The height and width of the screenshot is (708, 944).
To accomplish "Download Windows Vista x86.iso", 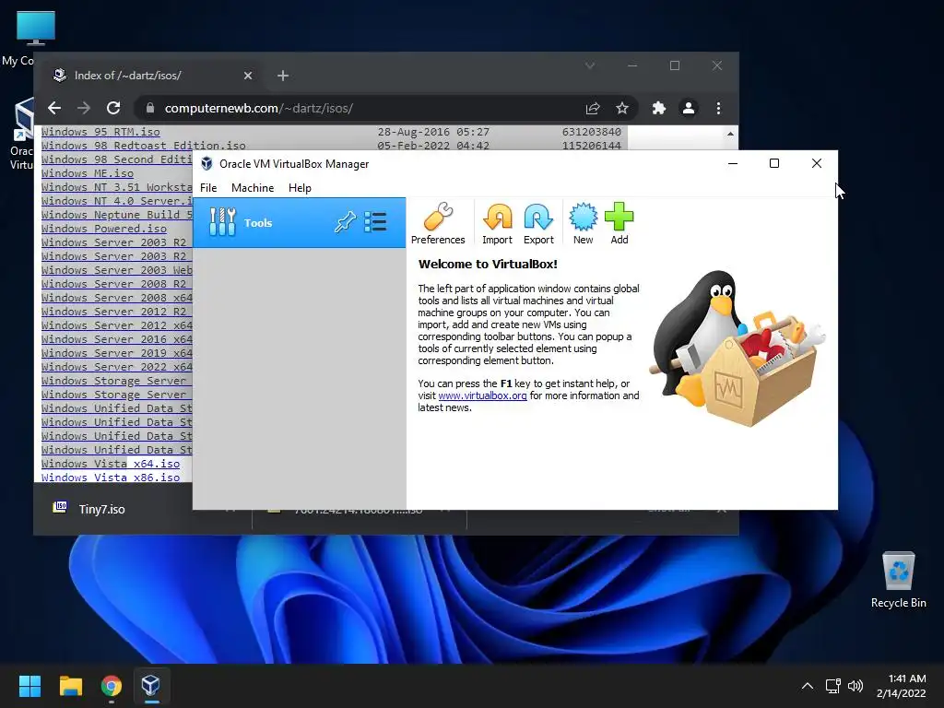I will click(x=111, y=478).
